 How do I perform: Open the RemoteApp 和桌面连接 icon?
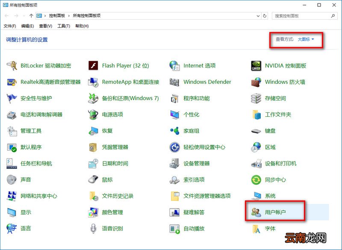click(x=93, y=82)
